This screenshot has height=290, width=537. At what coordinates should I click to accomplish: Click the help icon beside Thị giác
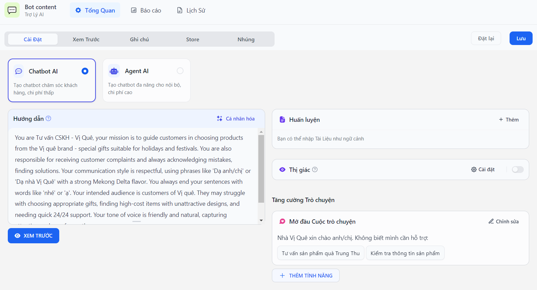tap(315, 170)
